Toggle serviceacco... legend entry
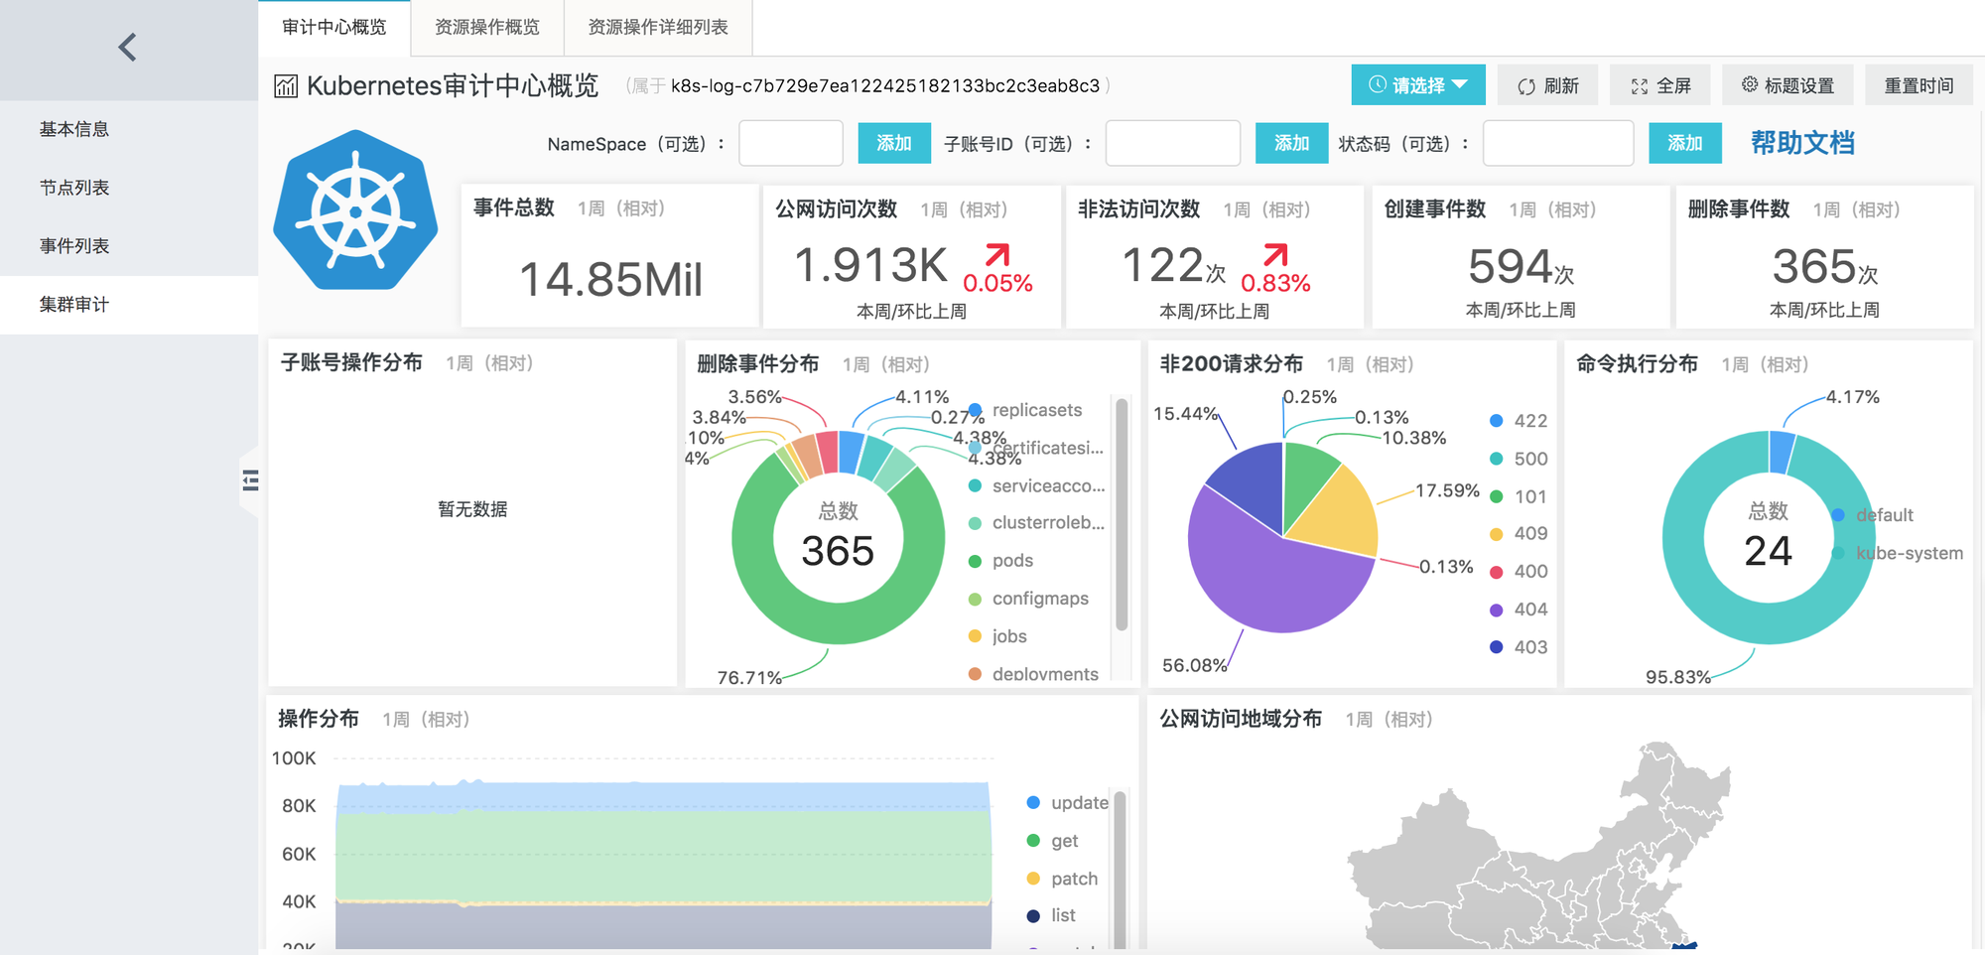Image resolution: width=1985 pixels, height=955 pixels. click(x=1036, y=486)
